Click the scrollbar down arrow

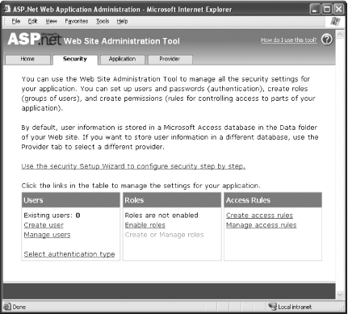[x=340, y=295]
